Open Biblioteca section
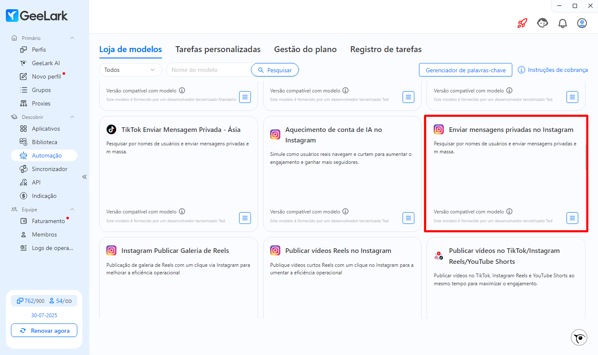 tap(45, 142)
